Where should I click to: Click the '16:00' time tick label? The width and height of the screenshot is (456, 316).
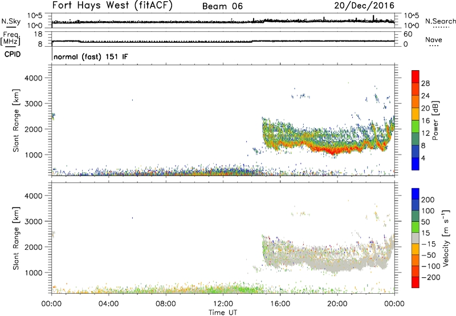click(x=280, y=304)
